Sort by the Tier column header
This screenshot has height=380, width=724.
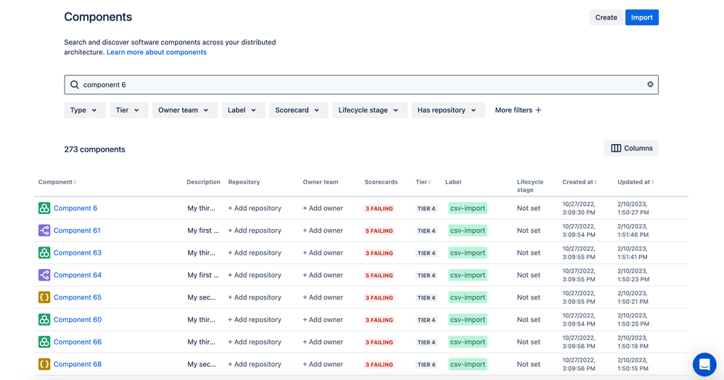[423, 182]
